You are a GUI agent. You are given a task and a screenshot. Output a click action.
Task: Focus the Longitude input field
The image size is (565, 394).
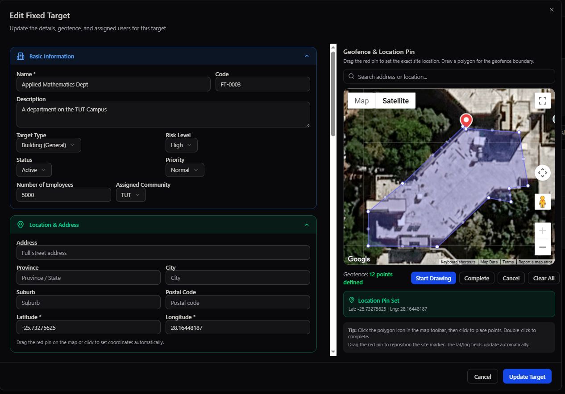[238, 328]
